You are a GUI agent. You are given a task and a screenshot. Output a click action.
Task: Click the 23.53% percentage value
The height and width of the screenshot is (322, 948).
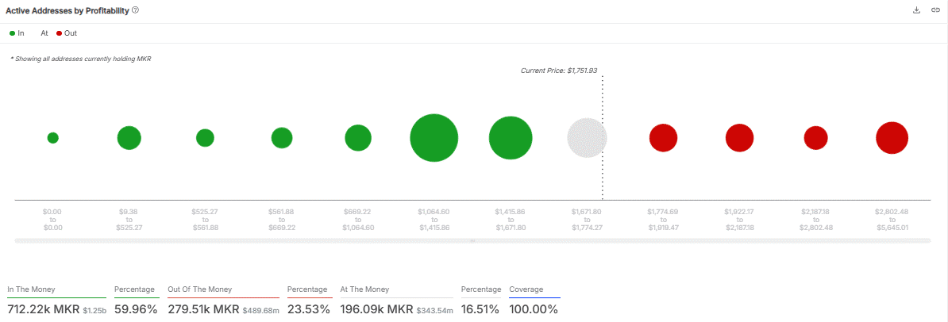(x=309, y=309)
